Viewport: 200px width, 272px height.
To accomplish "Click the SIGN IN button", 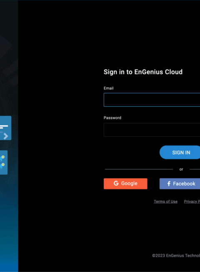I will (x=180, y=152).
